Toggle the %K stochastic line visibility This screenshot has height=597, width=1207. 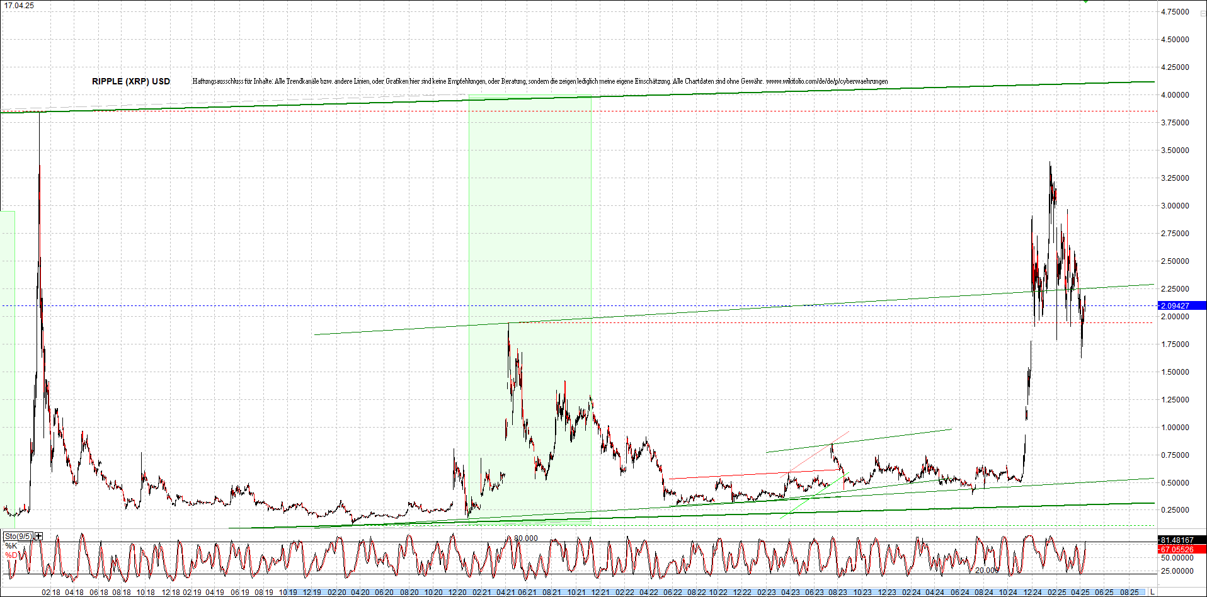point(11,544)
